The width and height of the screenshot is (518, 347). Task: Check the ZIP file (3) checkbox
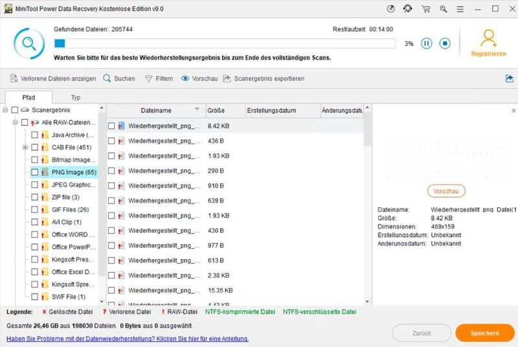(35, 197)
